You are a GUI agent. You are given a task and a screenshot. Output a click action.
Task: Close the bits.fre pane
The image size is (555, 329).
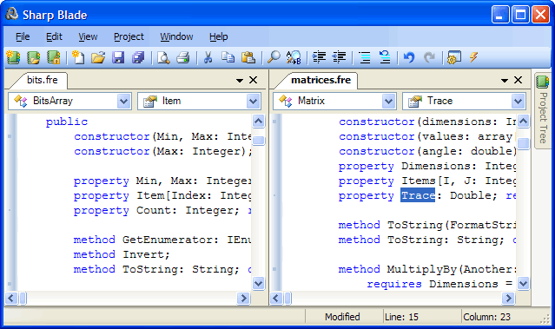pyautogui.click(x=253, y=80)
